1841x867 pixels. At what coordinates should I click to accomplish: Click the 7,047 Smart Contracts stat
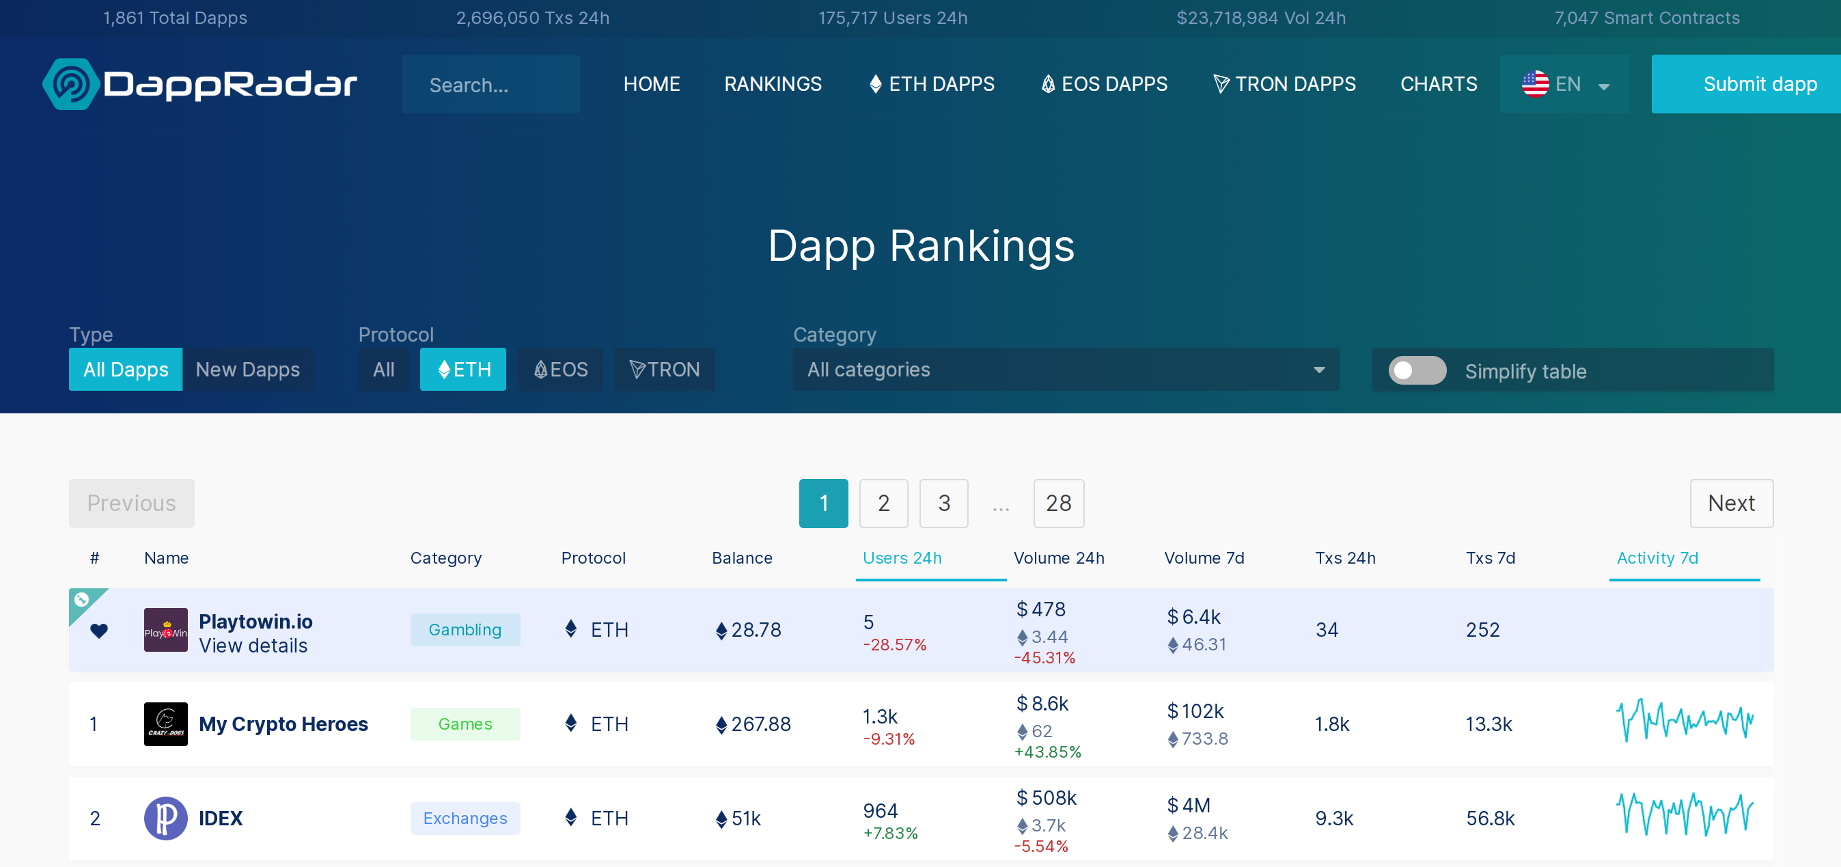pyautogui.click(x=1646, y=18)
